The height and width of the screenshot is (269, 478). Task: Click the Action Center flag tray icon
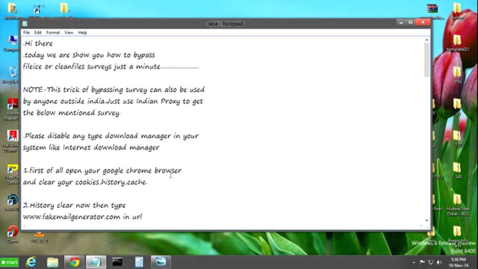click(x=422, y=262)
